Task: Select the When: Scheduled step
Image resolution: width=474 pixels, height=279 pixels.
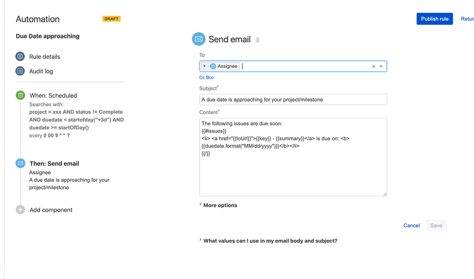Action: point(53,96)
